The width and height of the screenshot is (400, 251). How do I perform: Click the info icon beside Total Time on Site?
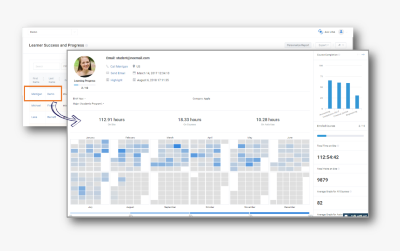pos(338,146)
